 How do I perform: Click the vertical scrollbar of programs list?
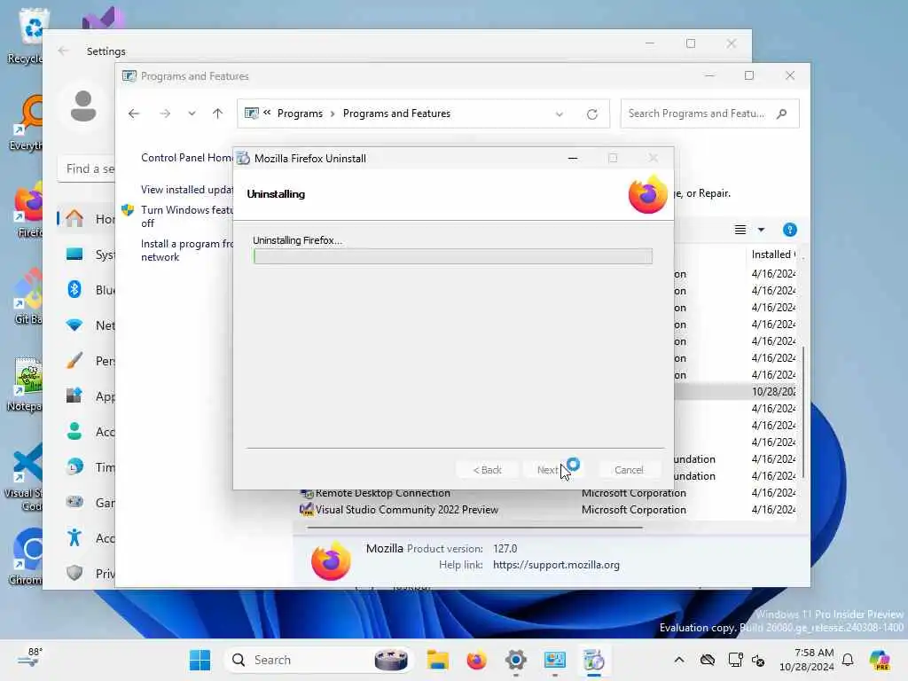coord(803,411)
